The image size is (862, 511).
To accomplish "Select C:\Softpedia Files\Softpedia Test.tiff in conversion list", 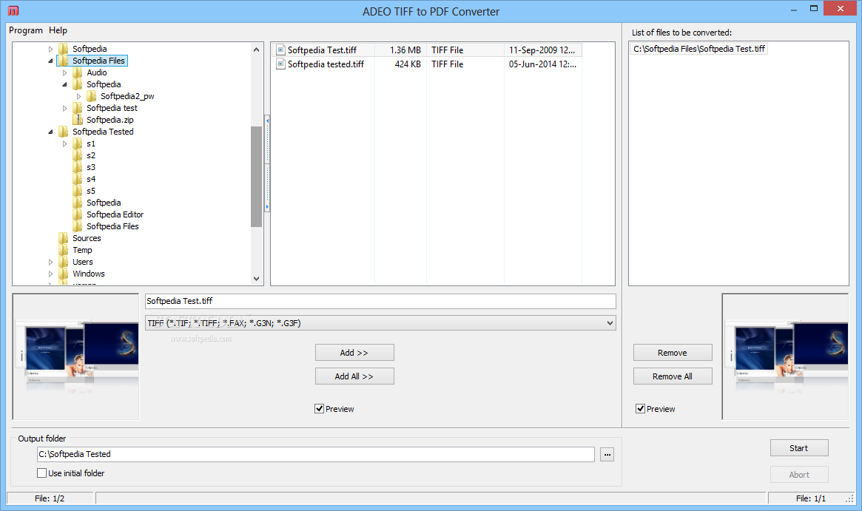I will click(698, 49).
